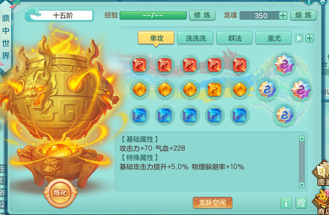
Task: Show more scheme tabs with arrow
Action: (299, 38)
